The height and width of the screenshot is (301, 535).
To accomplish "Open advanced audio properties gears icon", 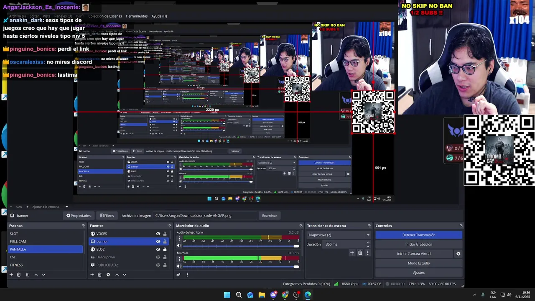I will (x=178, y=275).
